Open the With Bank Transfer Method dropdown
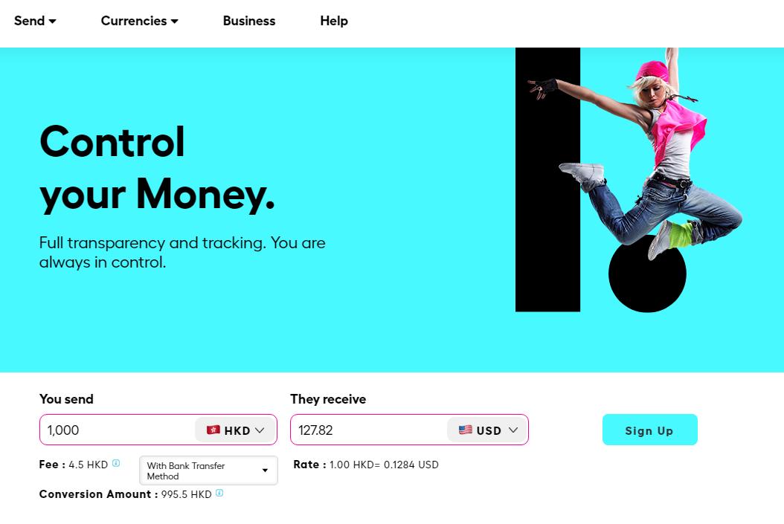 [x=201, y=470]
